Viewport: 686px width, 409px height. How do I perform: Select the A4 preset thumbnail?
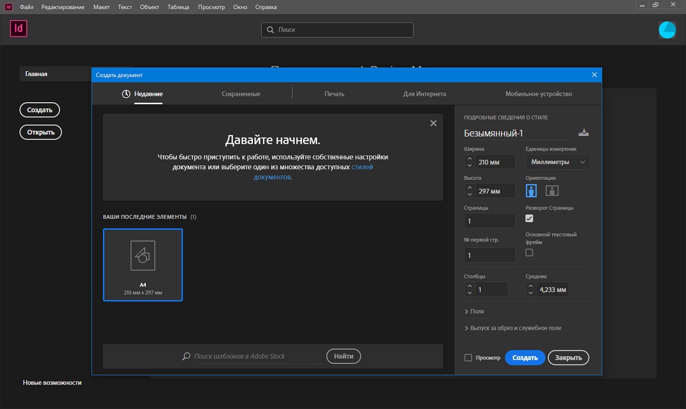[x=143, y=264]
